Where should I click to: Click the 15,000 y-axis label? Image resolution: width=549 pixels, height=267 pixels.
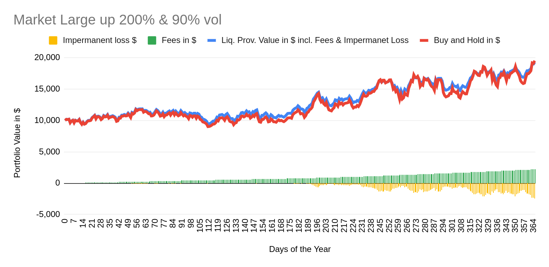47,89
